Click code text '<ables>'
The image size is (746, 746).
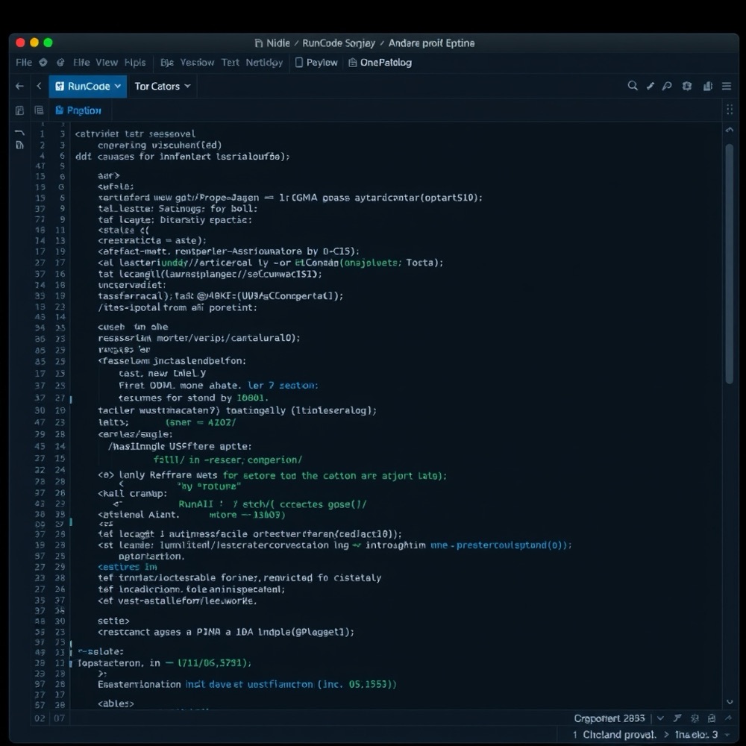click(116, 703)
